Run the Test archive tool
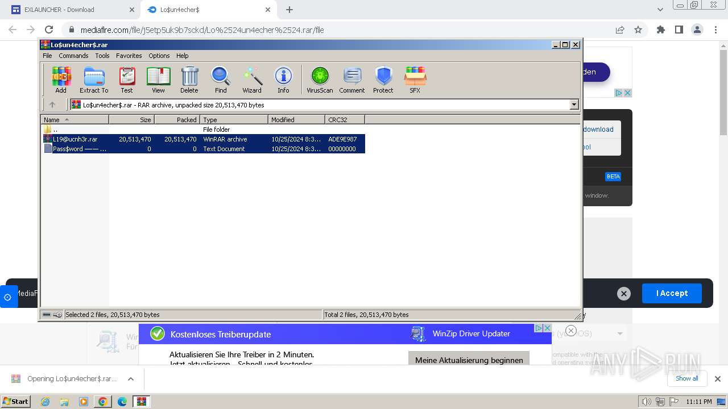Image resolution: width=728 pixels, height=409 pixels. click(127, 80)
